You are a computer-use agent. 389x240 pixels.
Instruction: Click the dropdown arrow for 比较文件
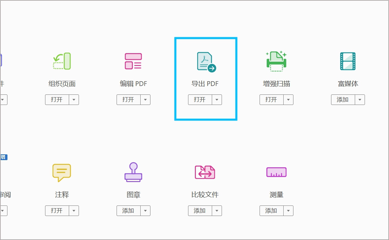(x=217, y=211)
